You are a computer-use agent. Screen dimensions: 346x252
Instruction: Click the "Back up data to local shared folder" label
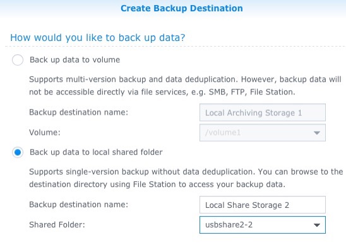click(x=96, y=152)
